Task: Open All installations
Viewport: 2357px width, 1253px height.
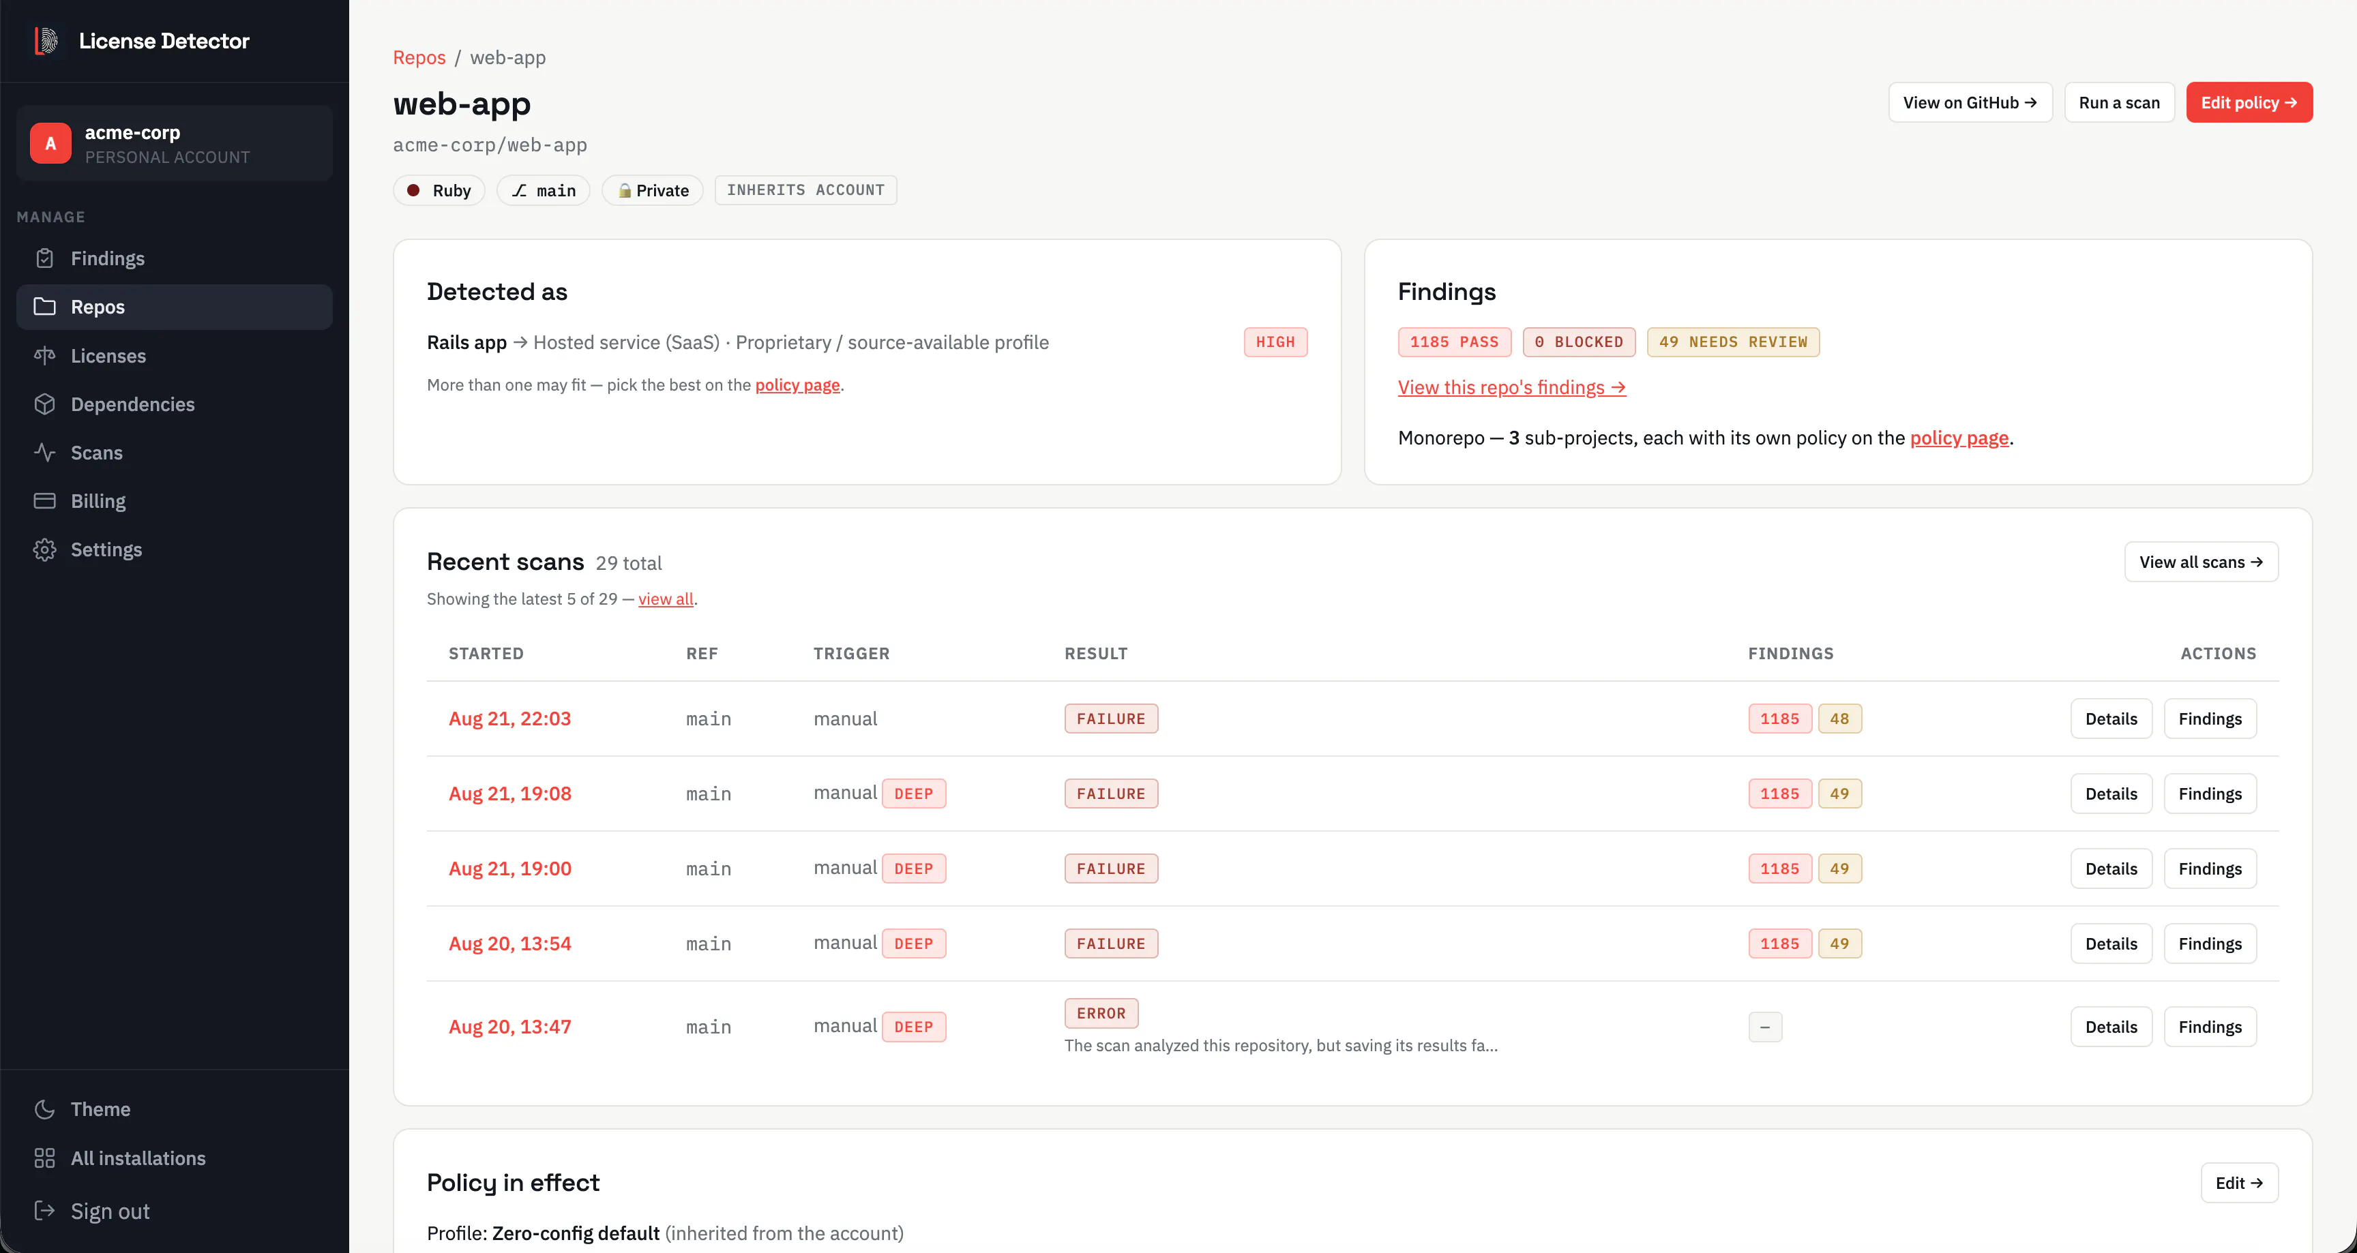Action: point(174,1158)
